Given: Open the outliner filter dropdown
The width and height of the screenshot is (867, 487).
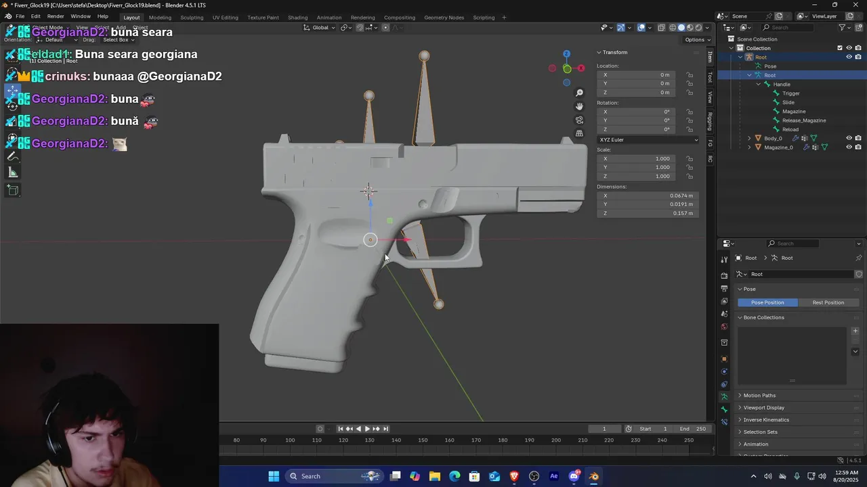Looking at the screenshot, I should point(845,27).
